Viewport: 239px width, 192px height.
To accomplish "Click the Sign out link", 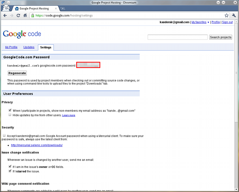I will pyautogui.click(x=227, y=22).
